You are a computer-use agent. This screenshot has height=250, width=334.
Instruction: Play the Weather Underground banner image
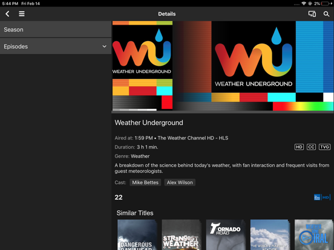click(x=254, y=66)
